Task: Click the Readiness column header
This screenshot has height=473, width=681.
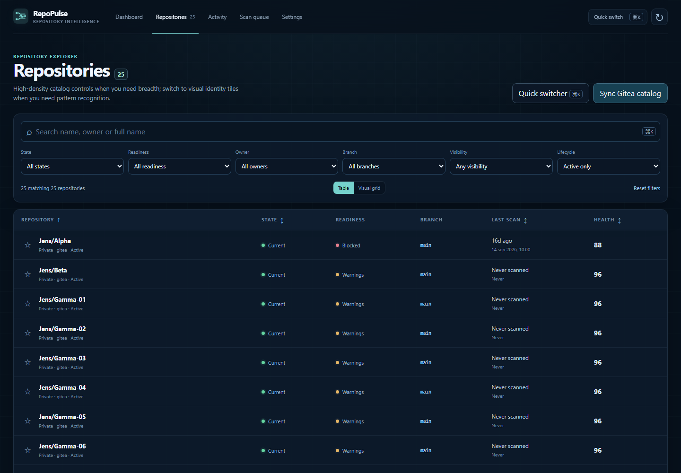Action: 350,220
